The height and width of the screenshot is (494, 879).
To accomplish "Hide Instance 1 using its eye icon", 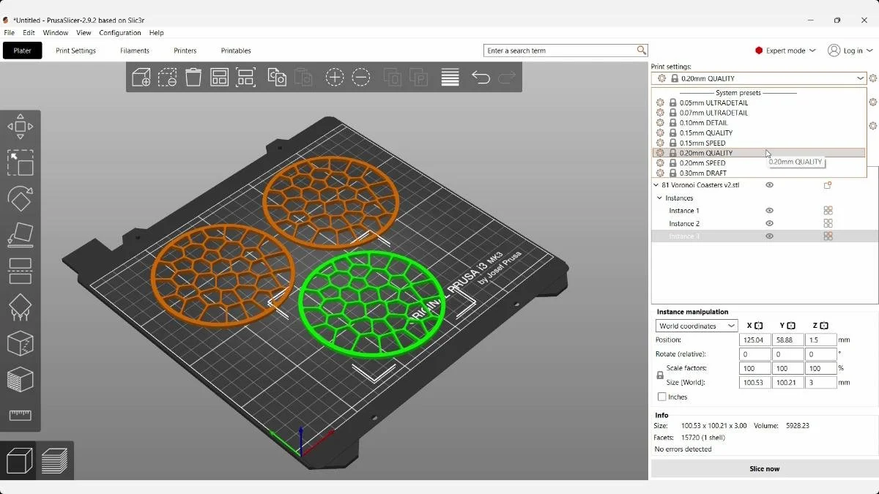I will coord(769,211).
